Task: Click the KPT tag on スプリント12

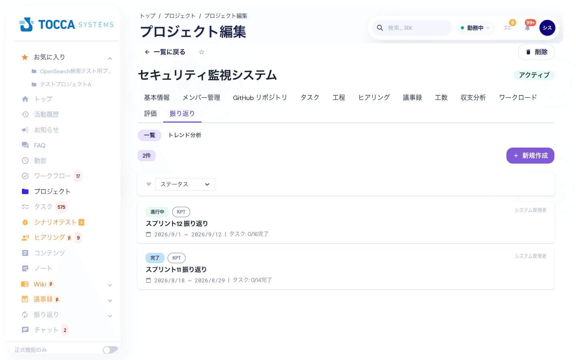Action: pyautogui.click(x=181, y=212)
